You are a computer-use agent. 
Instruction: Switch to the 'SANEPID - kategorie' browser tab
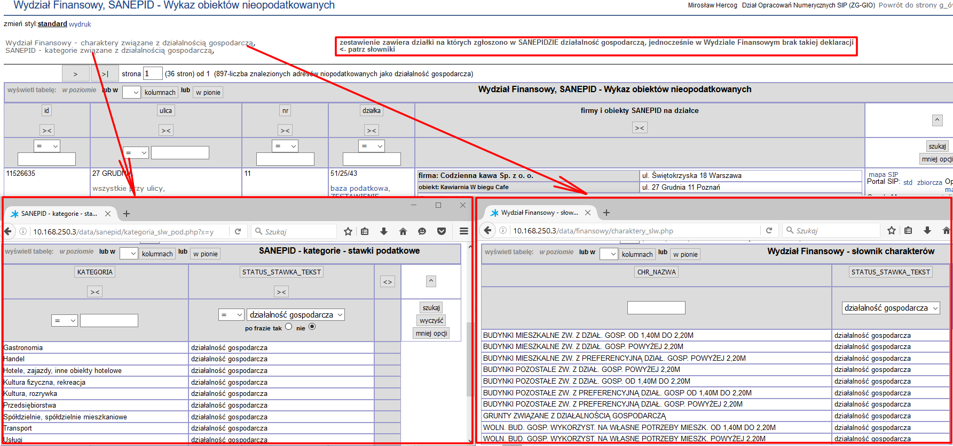tap(59, 214)
